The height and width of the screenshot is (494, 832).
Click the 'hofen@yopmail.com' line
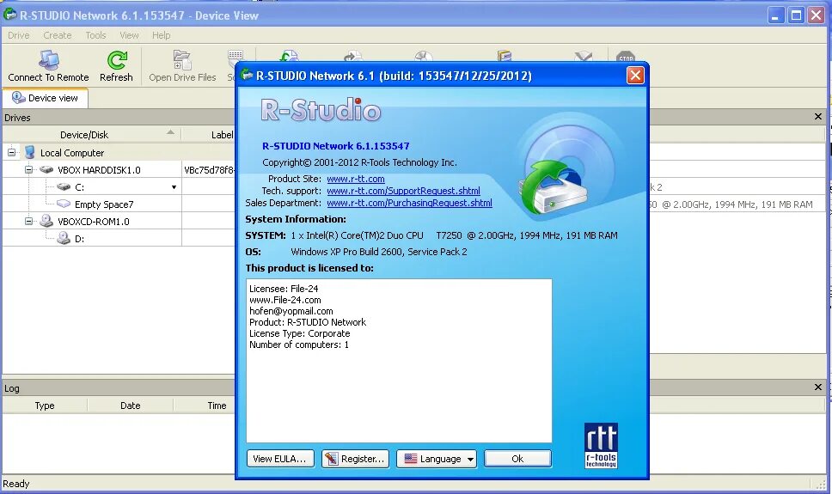[291, 311]
